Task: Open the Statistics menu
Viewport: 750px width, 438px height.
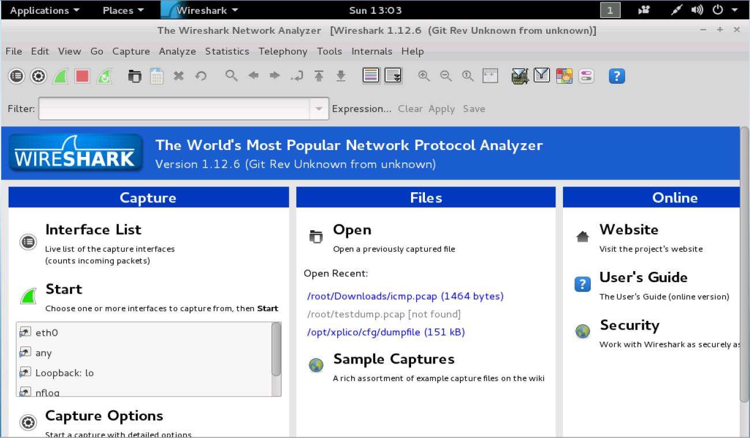Action: (227, 51)
